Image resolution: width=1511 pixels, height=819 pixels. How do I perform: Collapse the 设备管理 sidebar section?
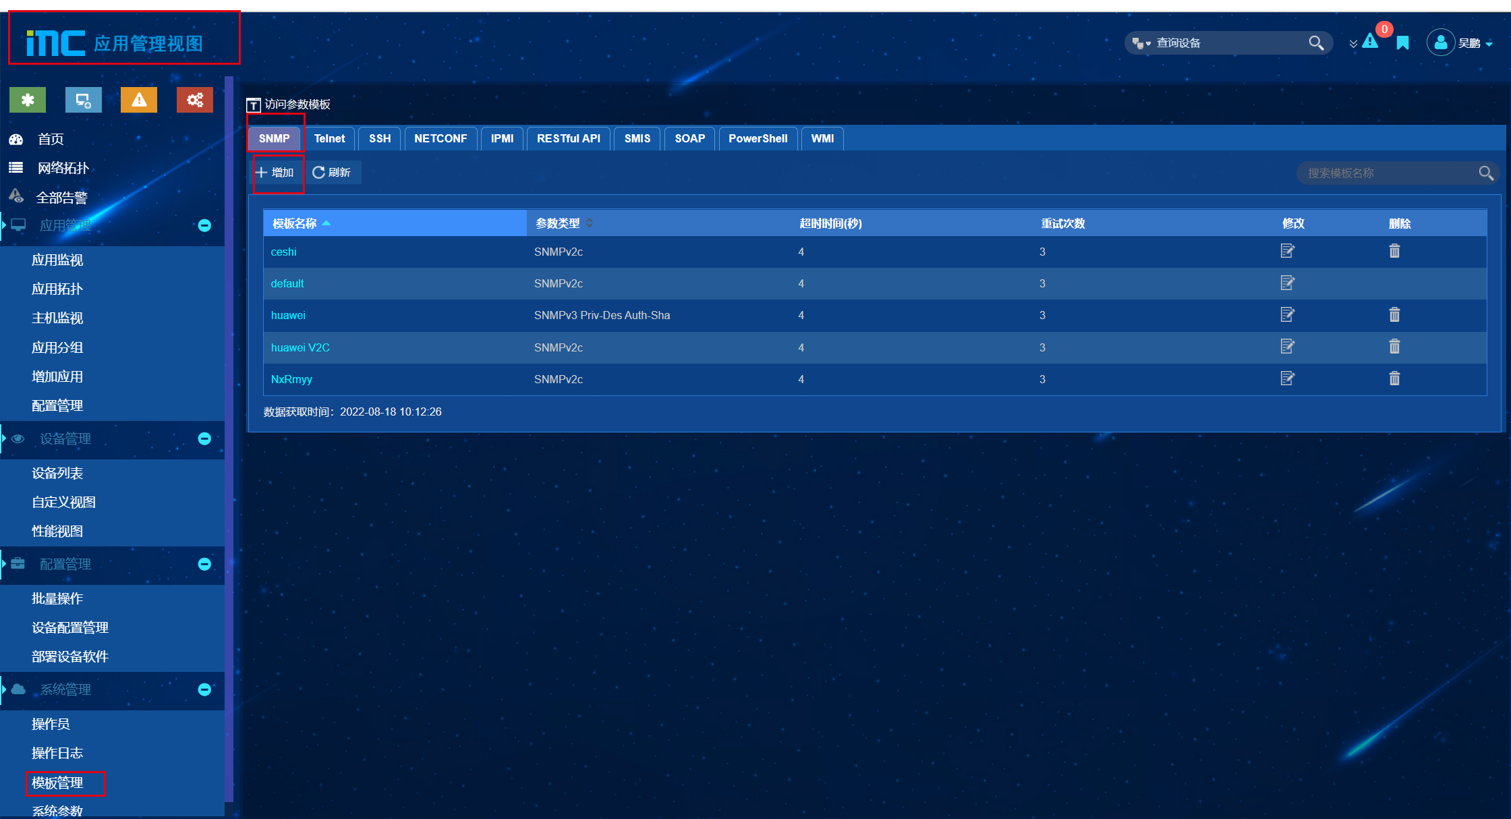click(204, 439)
